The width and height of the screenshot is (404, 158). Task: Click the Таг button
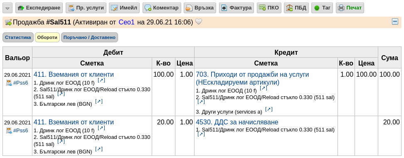click(x=322, y=8)
